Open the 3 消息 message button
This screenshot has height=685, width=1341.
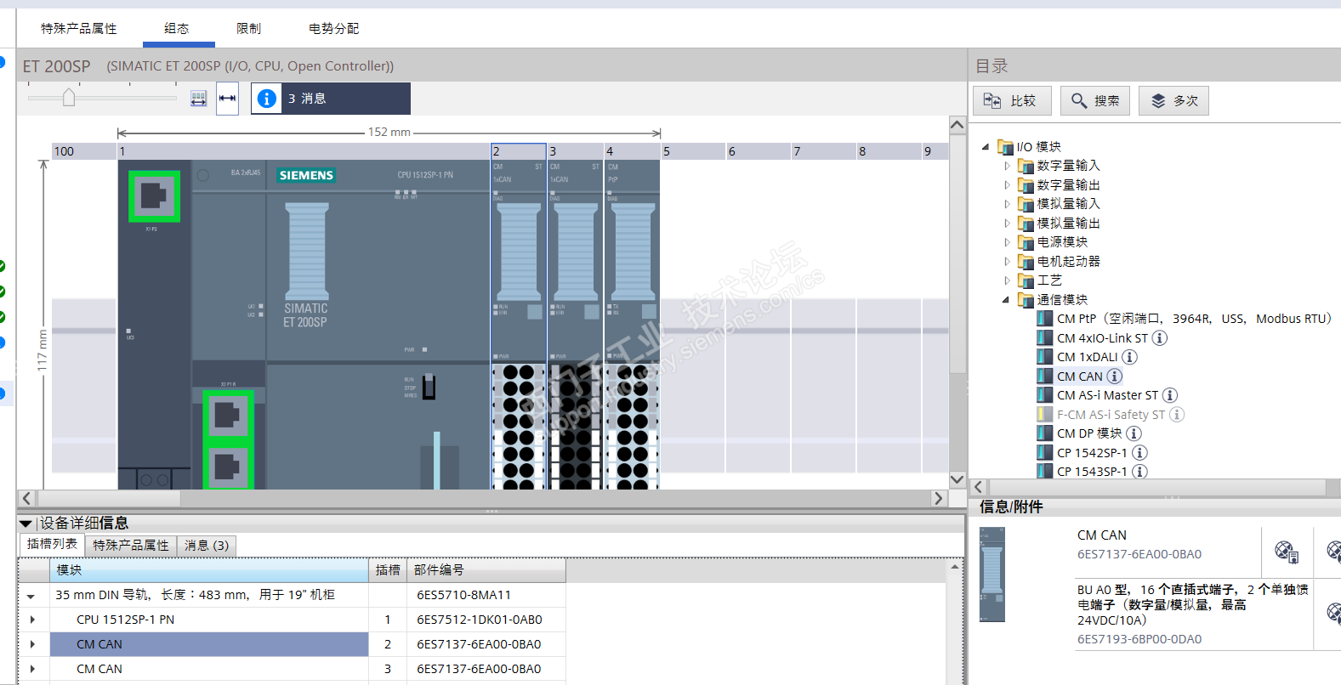pos(331,99)
